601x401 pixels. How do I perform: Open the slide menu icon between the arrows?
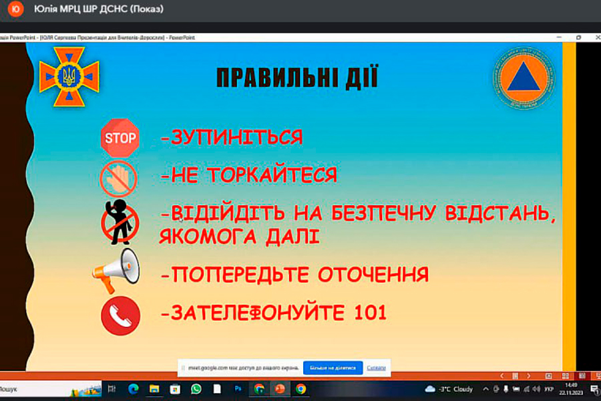pos(515,376)
